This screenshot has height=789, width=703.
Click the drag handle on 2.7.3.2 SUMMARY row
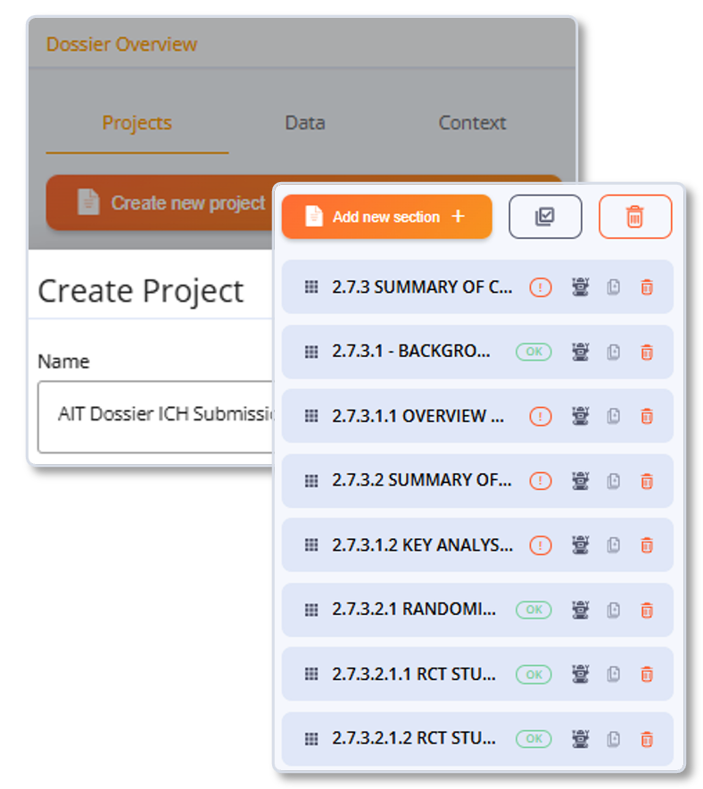click(311, 481)
